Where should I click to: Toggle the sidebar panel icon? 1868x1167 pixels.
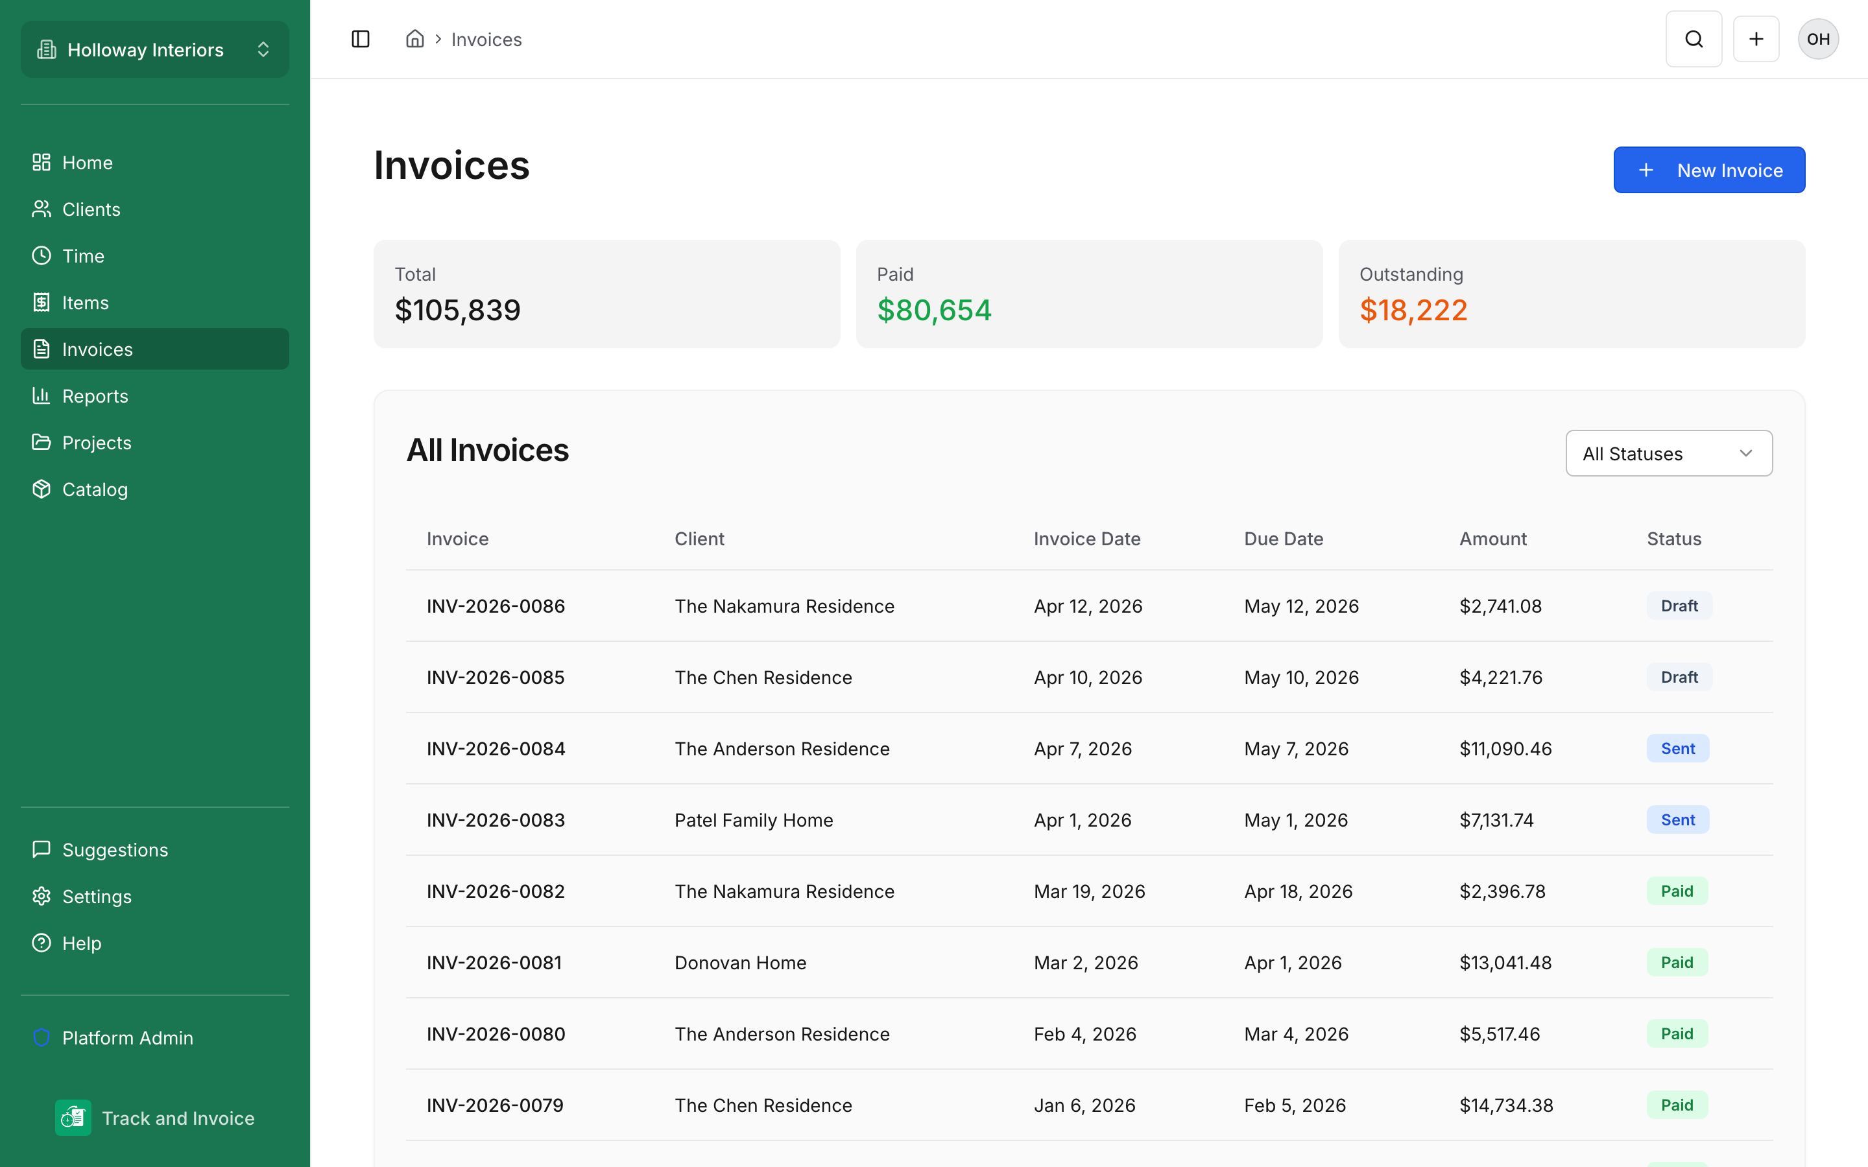361,40
